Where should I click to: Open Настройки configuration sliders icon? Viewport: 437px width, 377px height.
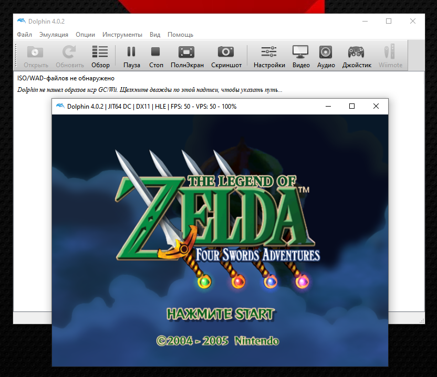(269, 52)
